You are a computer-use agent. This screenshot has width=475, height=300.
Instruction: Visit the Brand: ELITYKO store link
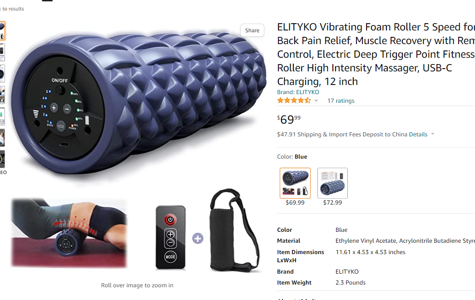tap(298, 92)
